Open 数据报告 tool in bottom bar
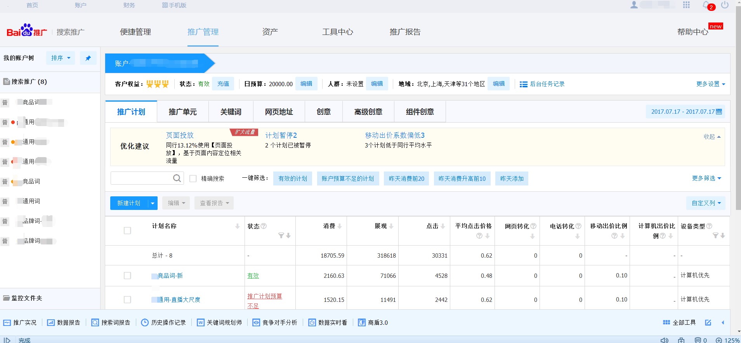Image resolution: width=741 pixels, height=343 pixels. tap(64, 322)
